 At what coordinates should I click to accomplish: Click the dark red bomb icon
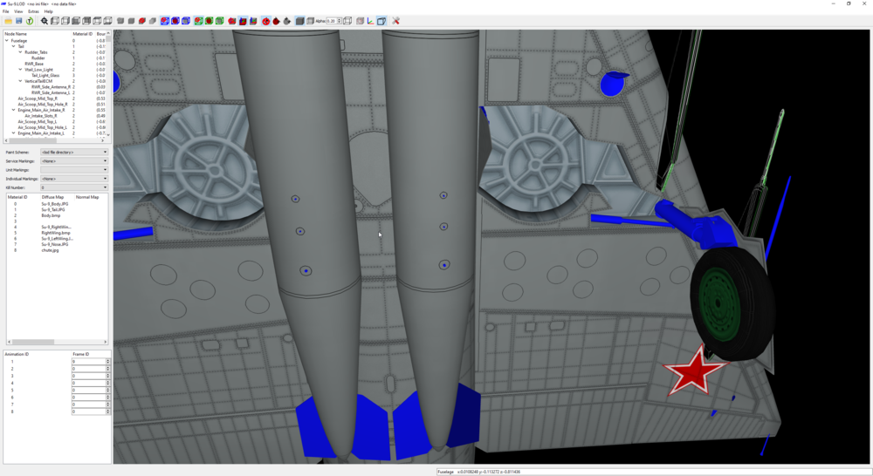[276, 21]
